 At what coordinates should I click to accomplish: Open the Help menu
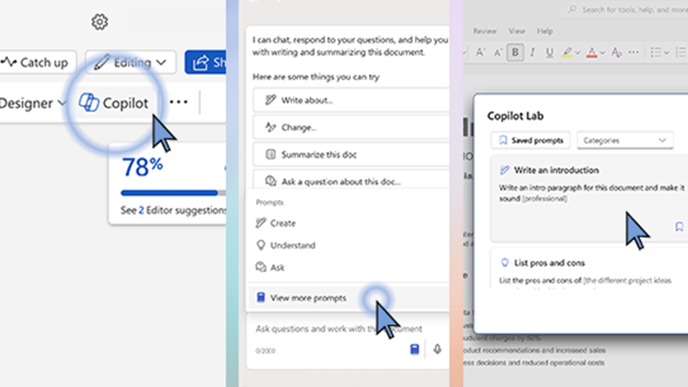click(x=545, y=31)
